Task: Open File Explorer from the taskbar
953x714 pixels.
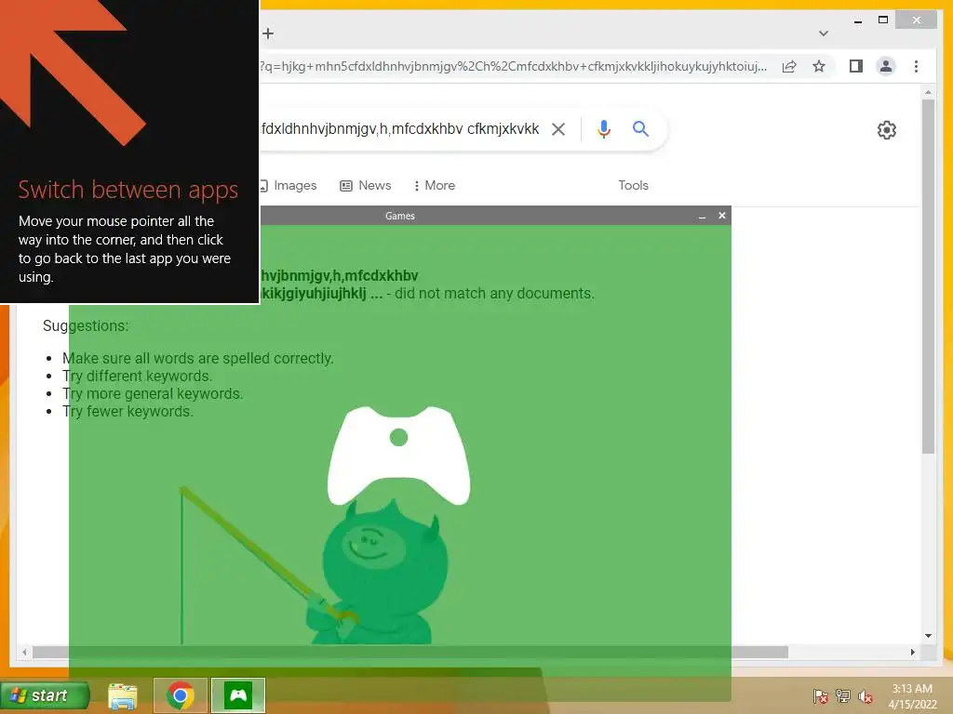Action: (x=122, y=695)
